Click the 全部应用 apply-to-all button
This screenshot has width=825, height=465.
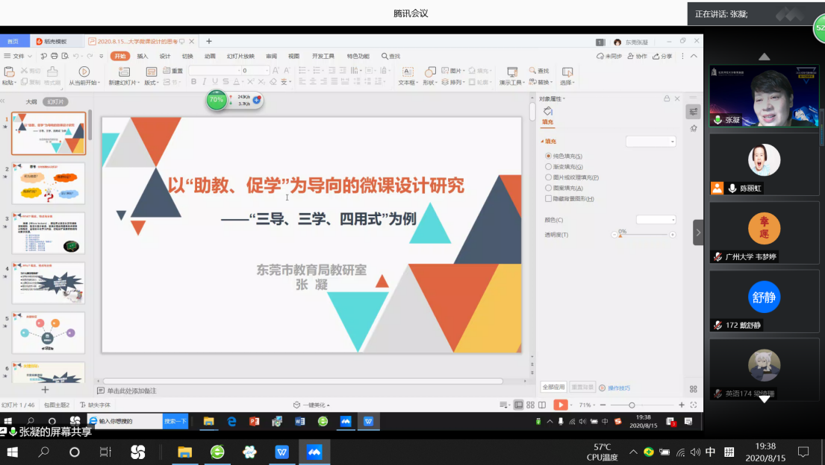point(553,387)
